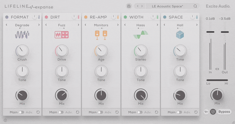Click the shield limiter icon next to Bypass
The height and width of the screenshot is (124, 235).
click(213, 112)
